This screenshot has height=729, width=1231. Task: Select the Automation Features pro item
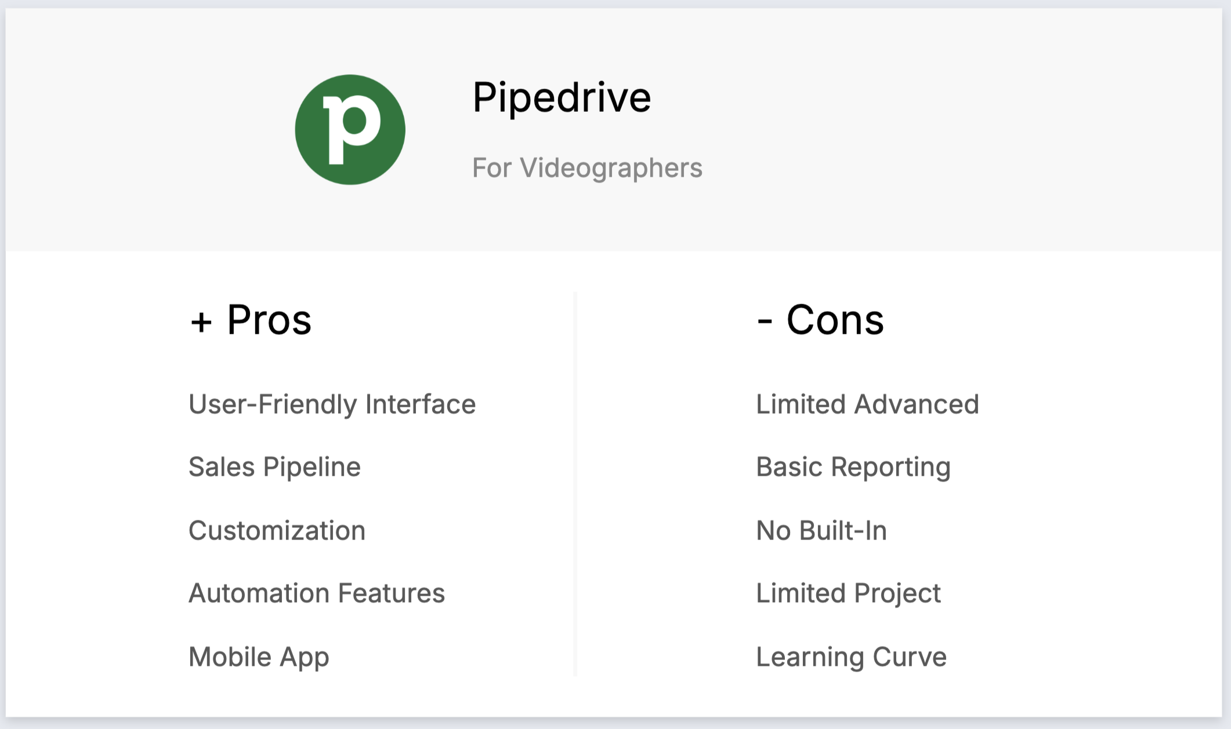(317, 593)
